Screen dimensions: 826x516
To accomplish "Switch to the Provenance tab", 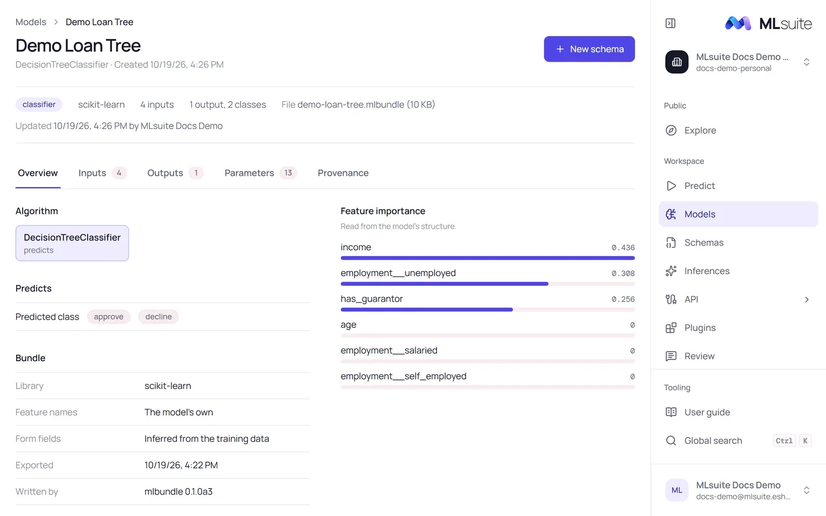I will tap(343, 173).
